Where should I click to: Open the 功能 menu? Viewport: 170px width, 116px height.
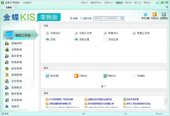(x=119, y=2)
